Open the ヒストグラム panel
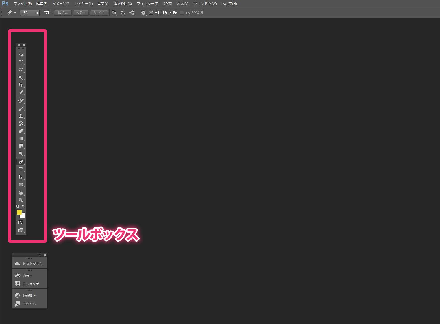 [x=29, y=264]
